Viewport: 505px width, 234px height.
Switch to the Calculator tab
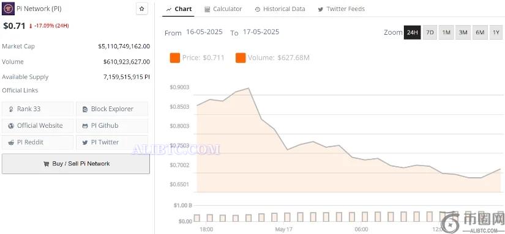pos(223,9)
